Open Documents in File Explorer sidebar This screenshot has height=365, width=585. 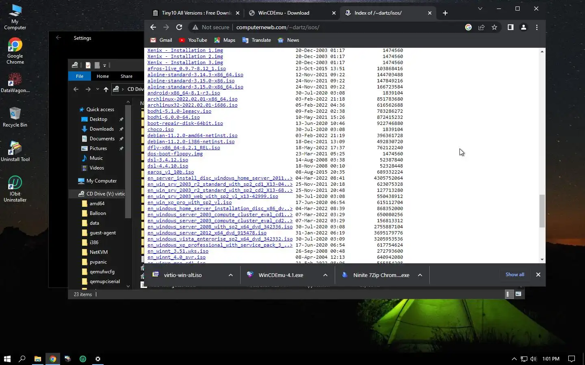102,139
